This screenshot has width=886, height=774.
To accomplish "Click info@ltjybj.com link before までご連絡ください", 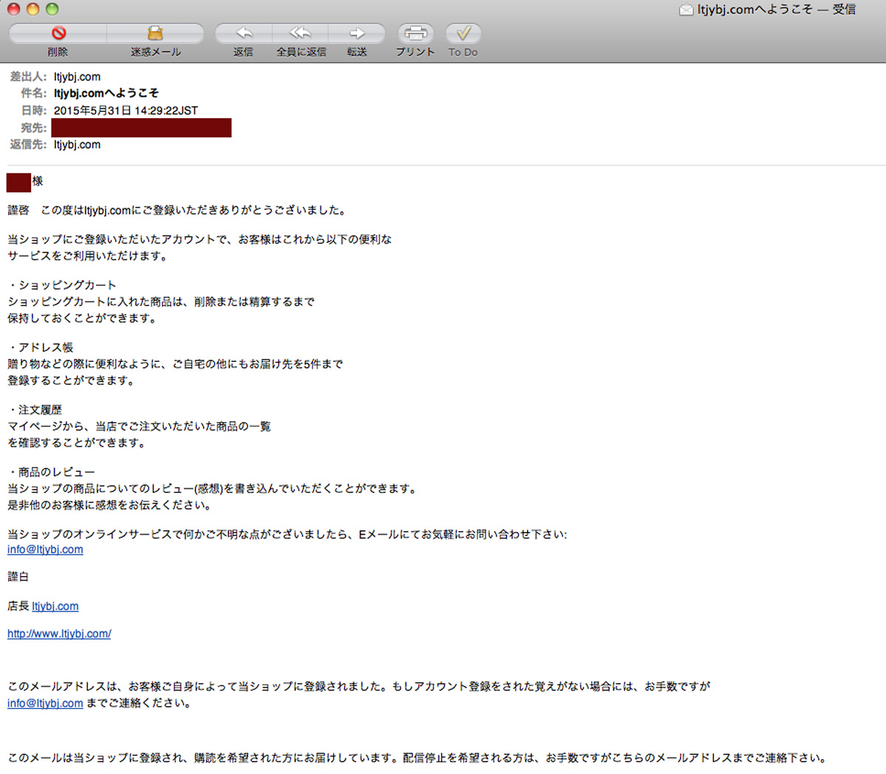I will pyautogui.click(x=45, y=704).
